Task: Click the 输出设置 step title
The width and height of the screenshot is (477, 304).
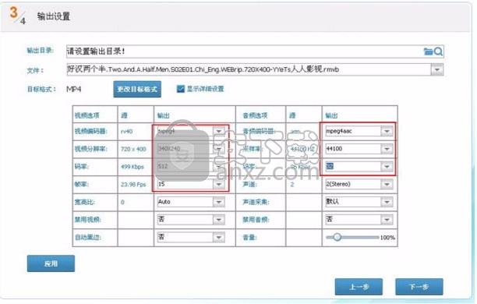Action: [x=54, y=16]
